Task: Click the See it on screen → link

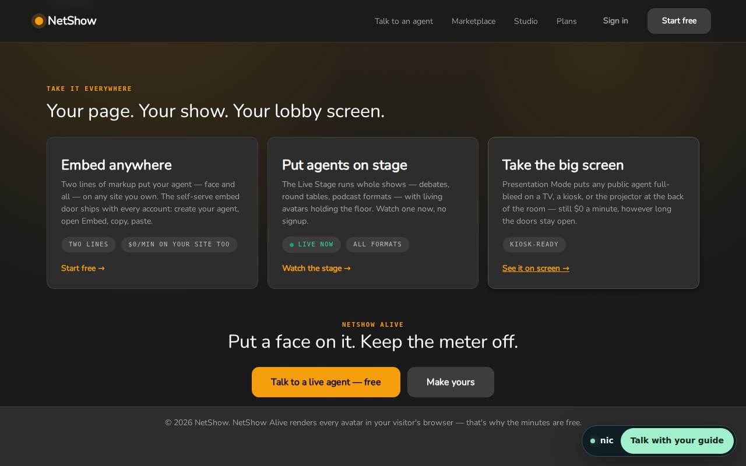Action: coord(536,268)
